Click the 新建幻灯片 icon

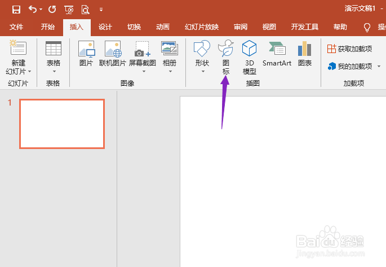point(18,47)
